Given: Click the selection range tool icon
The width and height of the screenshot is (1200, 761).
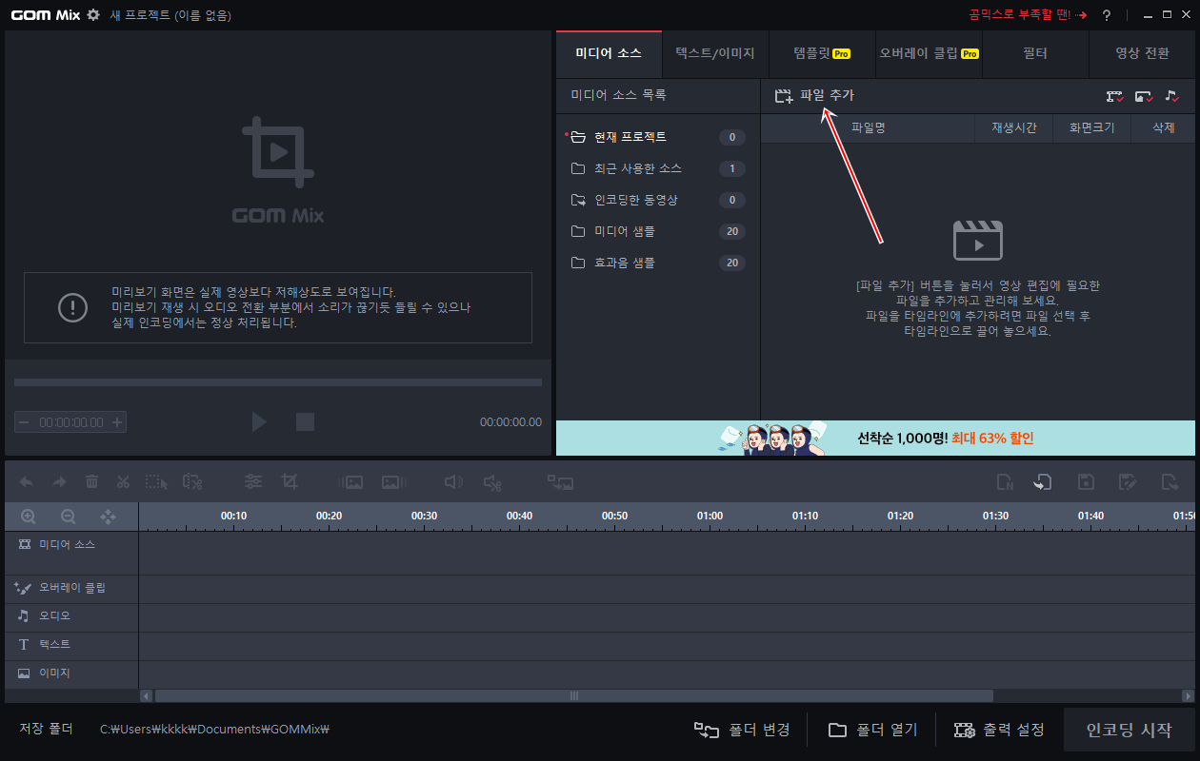Looking at the screenshot, I should coord(156,482).
